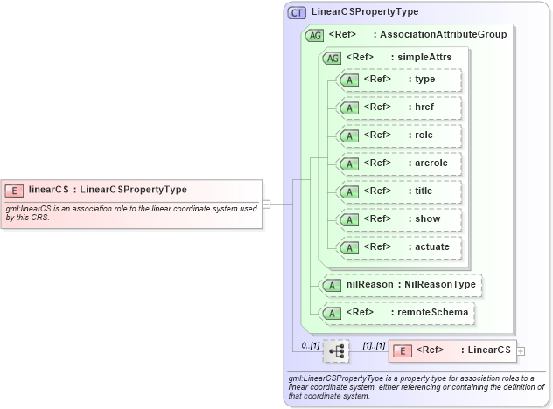This screenshot has width=553, height=409.
Task: Click the ': title' attribute label
Action: 420,191
